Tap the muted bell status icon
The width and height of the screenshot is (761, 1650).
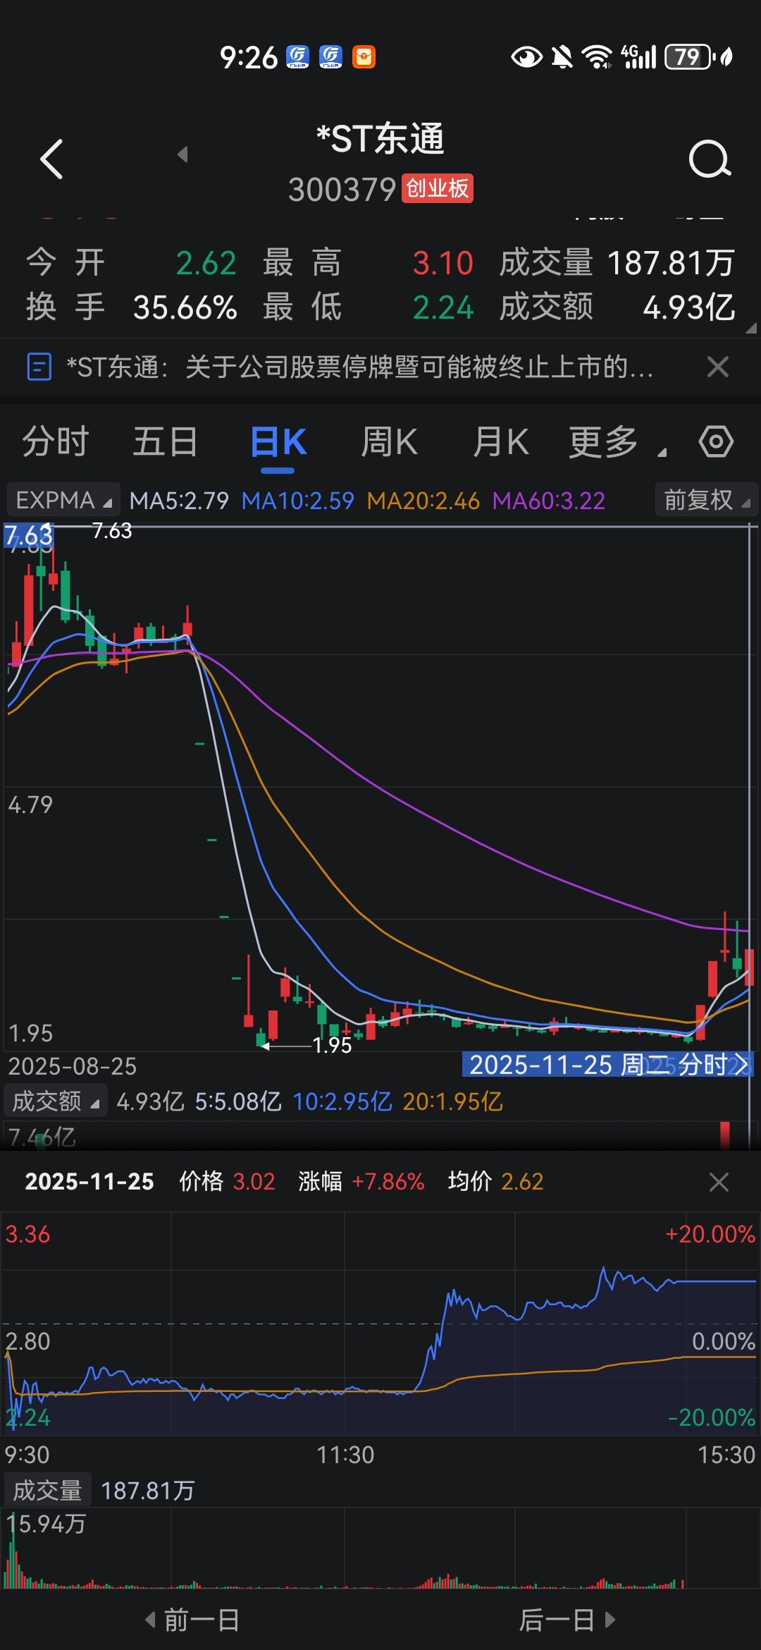562,56
